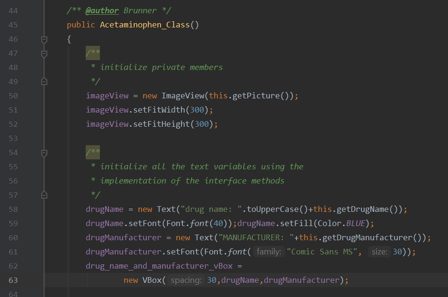Click imageView variable on line 50
448x297 pixels.
(107, 96)
